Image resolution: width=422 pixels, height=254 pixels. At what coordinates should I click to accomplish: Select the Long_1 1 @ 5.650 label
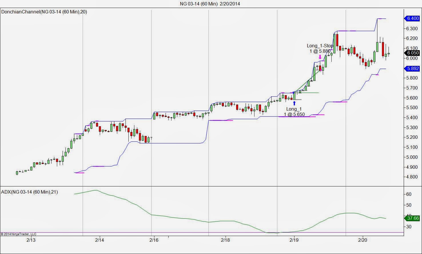pos(294,112)
